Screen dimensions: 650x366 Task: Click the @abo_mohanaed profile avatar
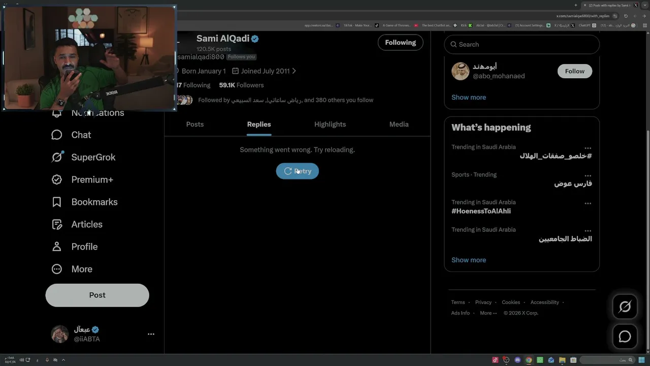pyautogui.click(x=461, y=71)
